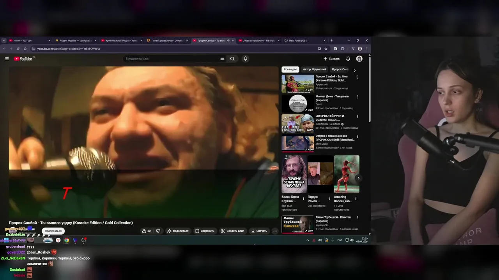Screen dimensions: 499x280
Task: Open a new browser tab
Action: click(x=331, y=40)
